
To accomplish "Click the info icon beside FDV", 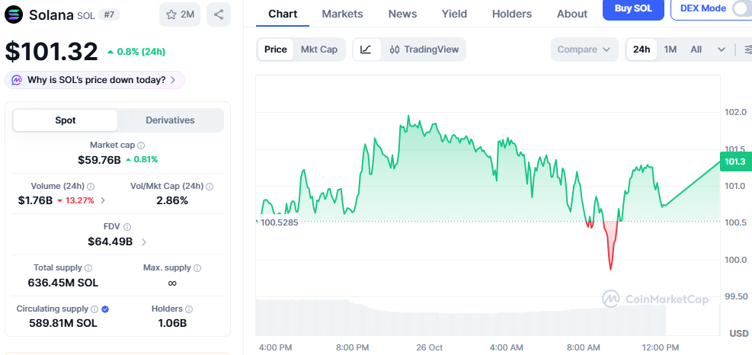I will (127, 227).
